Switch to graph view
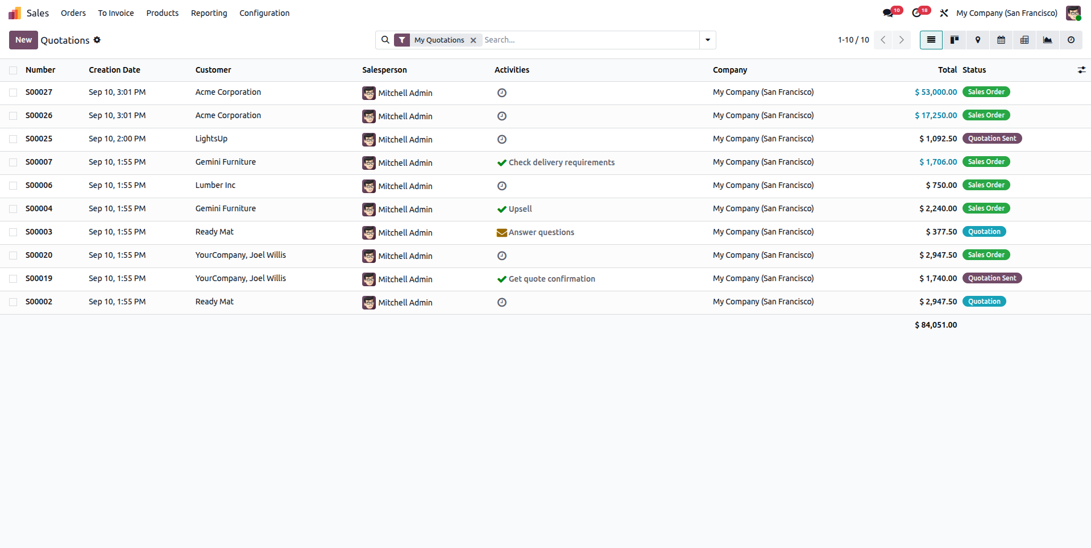This screenshot has width=1091, height=548. [x=1048, y=40]
